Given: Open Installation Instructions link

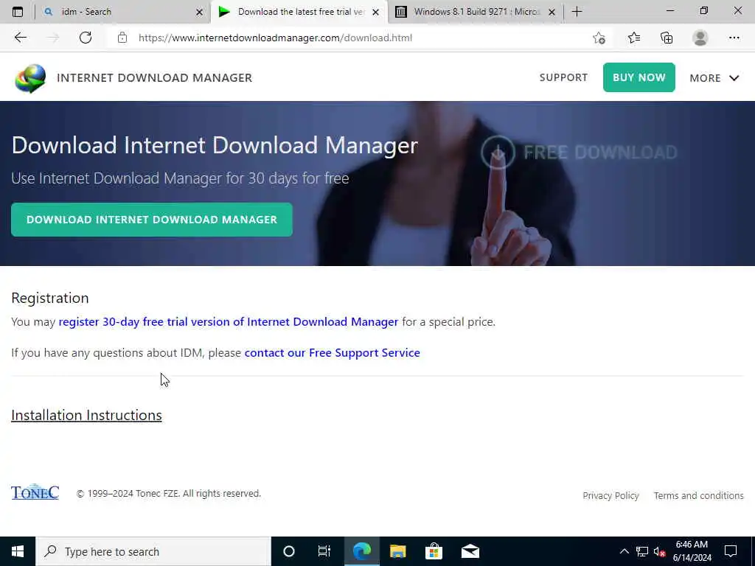Looking at the screenshot, I should tap(86, 416).
